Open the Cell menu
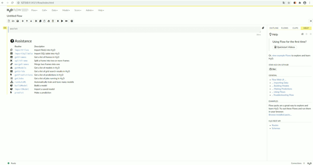 coord(45,10)
